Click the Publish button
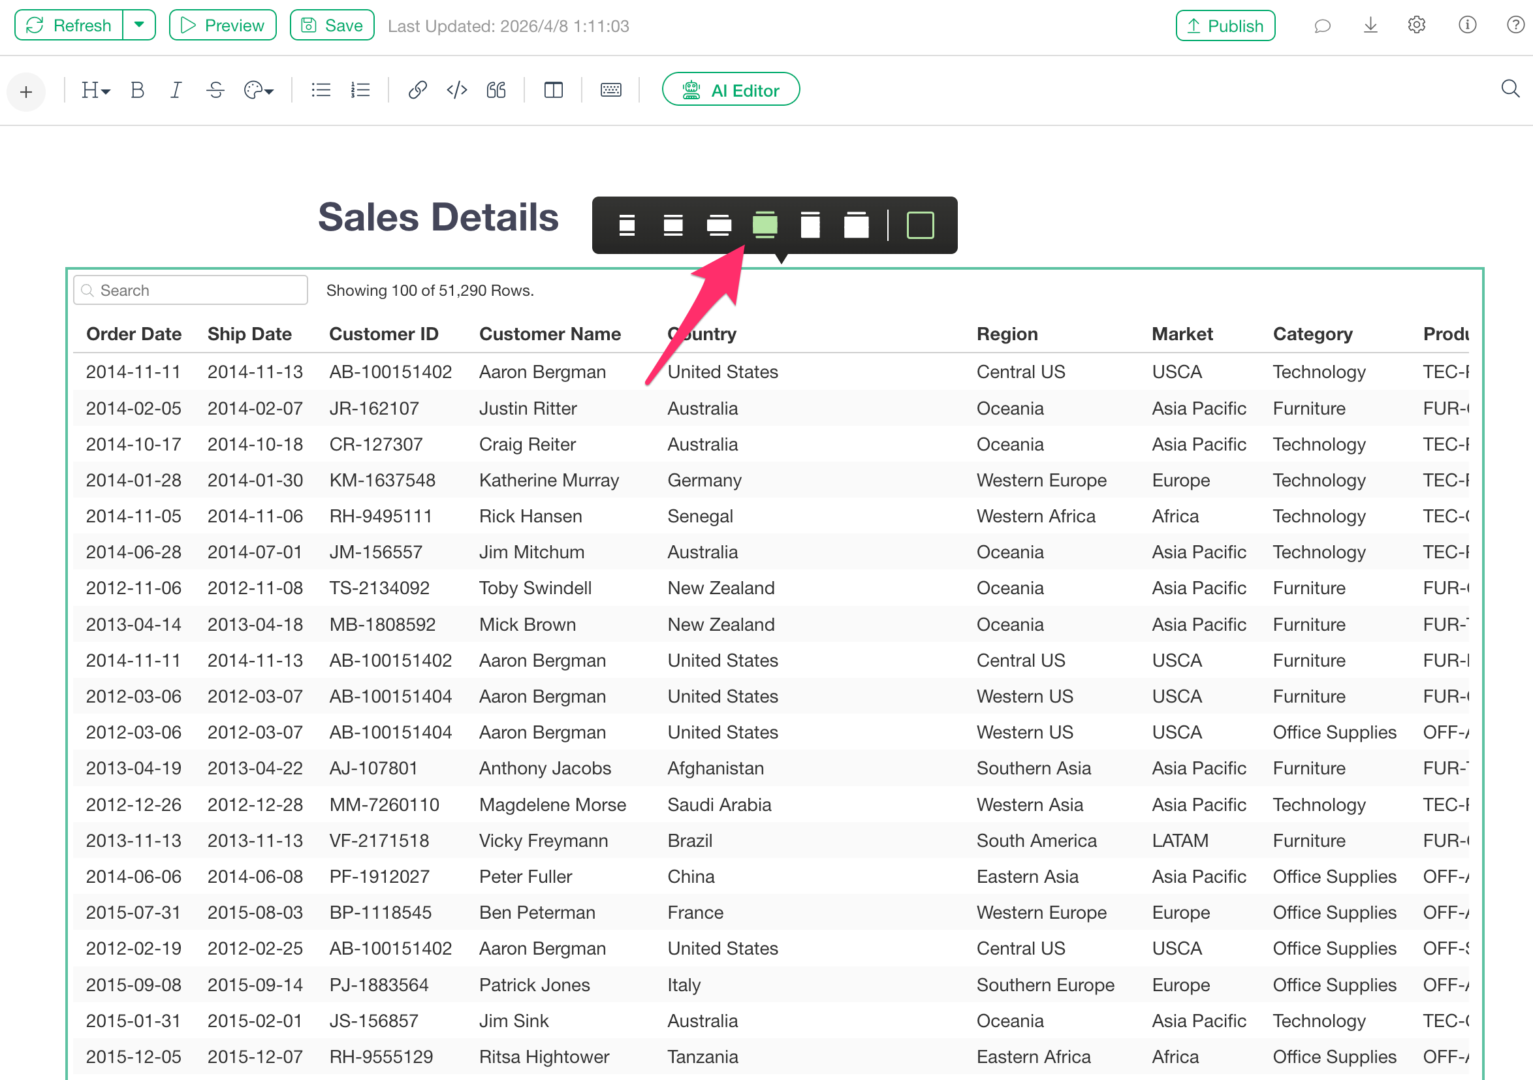The image size is (1533, 1080). [1225, 25]
